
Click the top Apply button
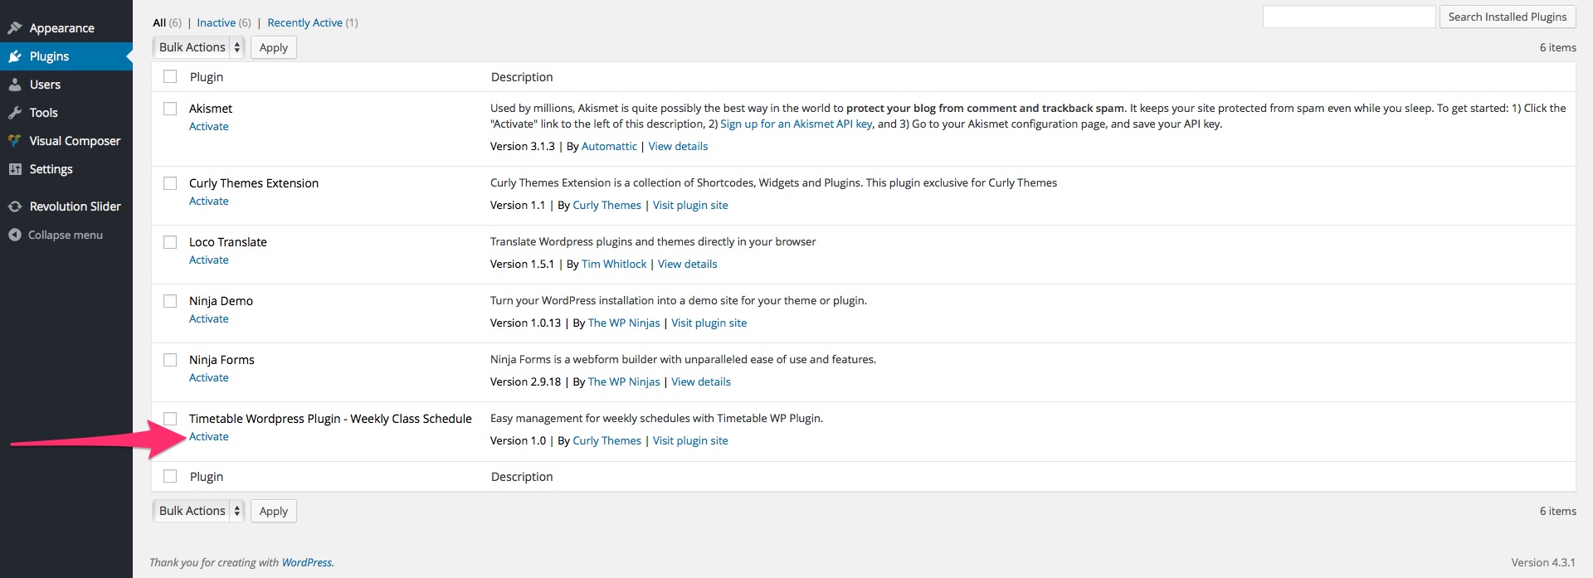274,47
